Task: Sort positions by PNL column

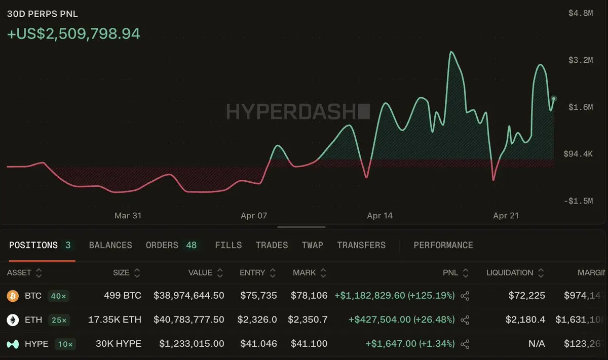Action: (456, 273)
